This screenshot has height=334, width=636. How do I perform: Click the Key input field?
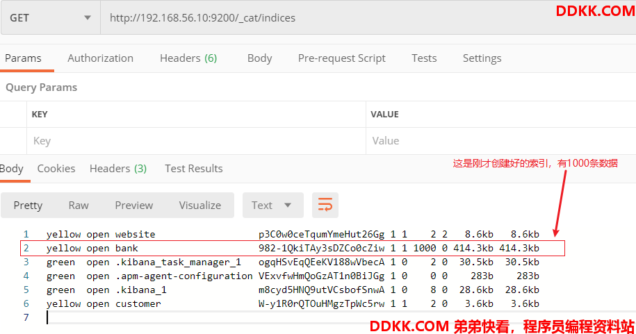pos(196,141)
